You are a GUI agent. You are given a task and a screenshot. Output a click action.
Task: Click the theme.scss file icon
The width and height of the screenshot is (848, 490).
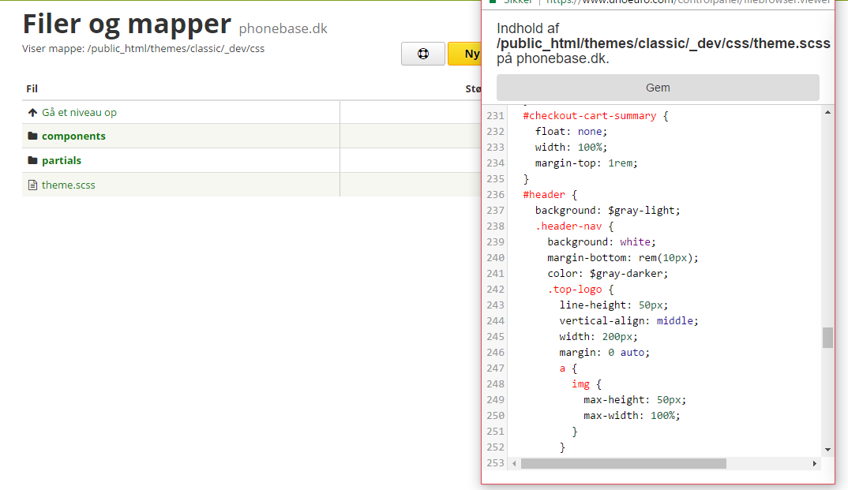tap(32, 185)
